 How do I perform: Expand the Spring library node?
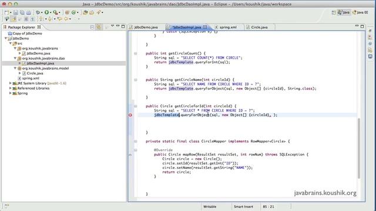coord(11,93)
